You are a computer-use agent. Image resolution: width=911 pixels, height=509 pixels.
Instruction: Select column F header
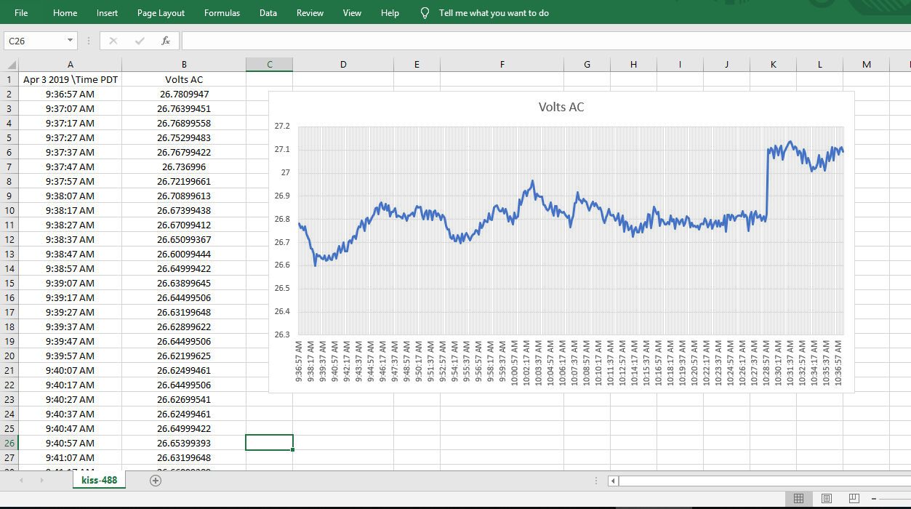pyautogui.click(x=502, y=65)
